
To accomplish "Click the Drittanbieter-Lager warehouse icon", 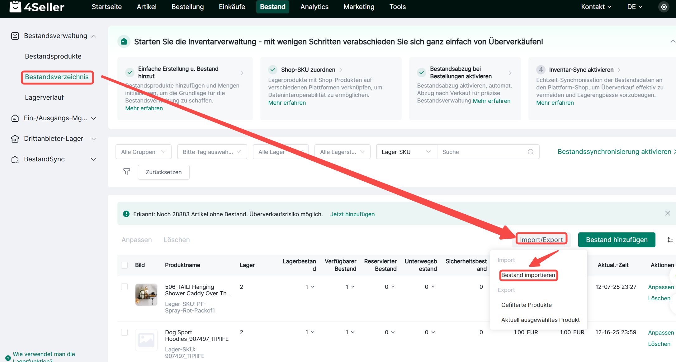I will 15,139.
